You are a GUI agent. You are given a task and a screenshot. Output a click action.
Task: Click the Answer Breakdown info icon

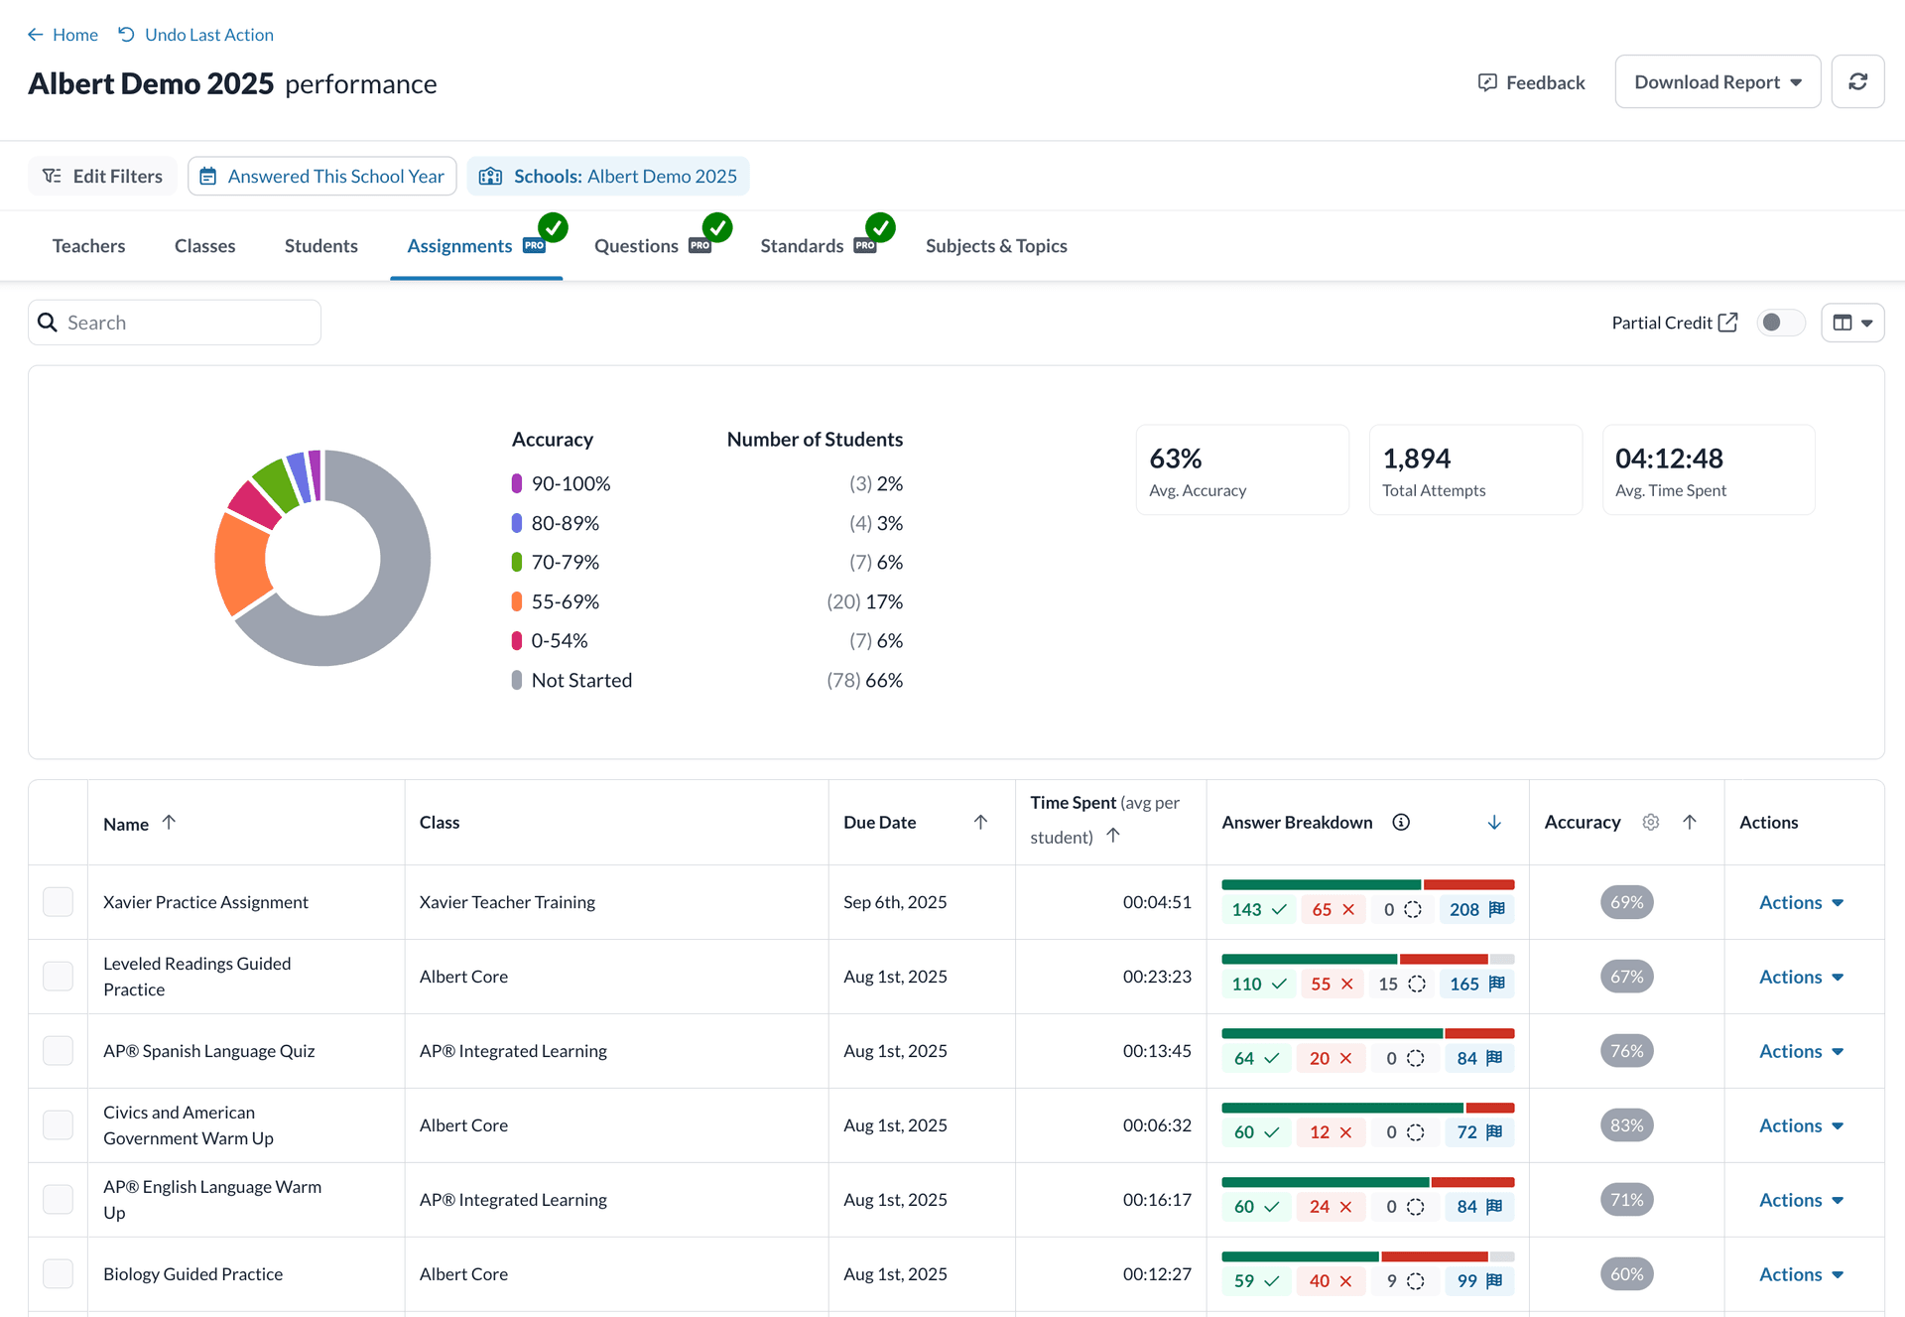(x=1401, y=822)
